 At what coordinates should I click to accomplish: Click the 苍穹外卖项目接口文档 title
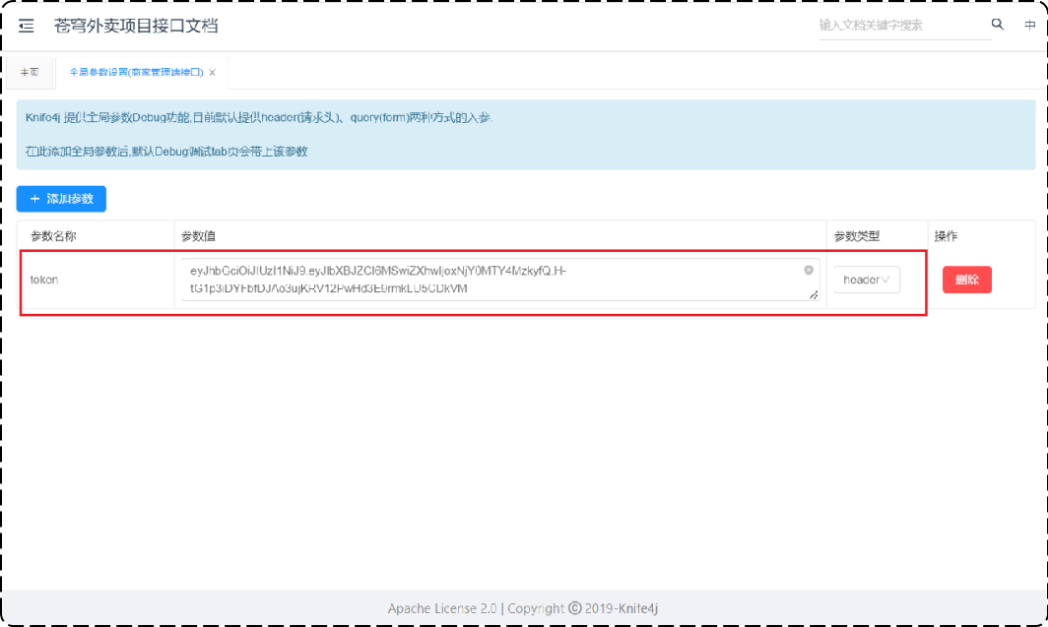pos(136,26)
